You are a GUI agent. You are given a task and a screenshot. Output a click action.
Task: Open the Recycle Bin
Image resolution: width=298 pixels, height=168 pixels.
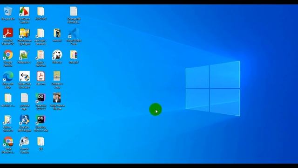pyautogui.click(x=8, y=14)
